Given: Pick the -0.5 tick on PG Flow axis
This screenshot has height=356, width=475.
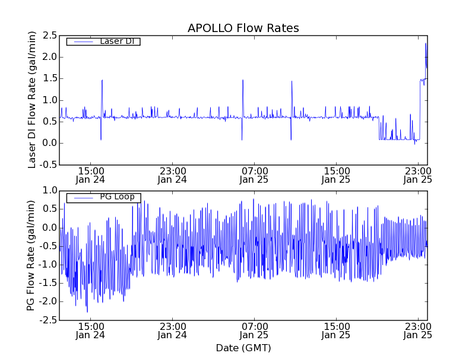Looking at the screenshot, I should pyautogui.click(x=48, y=246).
